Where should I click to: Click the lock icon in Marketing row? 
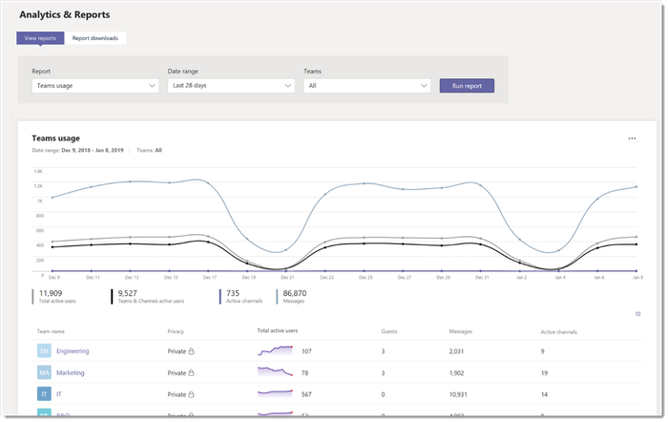191,373
